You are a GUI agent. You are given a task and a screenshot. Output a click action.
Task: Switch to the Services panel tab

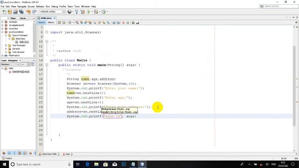[24, 18]
